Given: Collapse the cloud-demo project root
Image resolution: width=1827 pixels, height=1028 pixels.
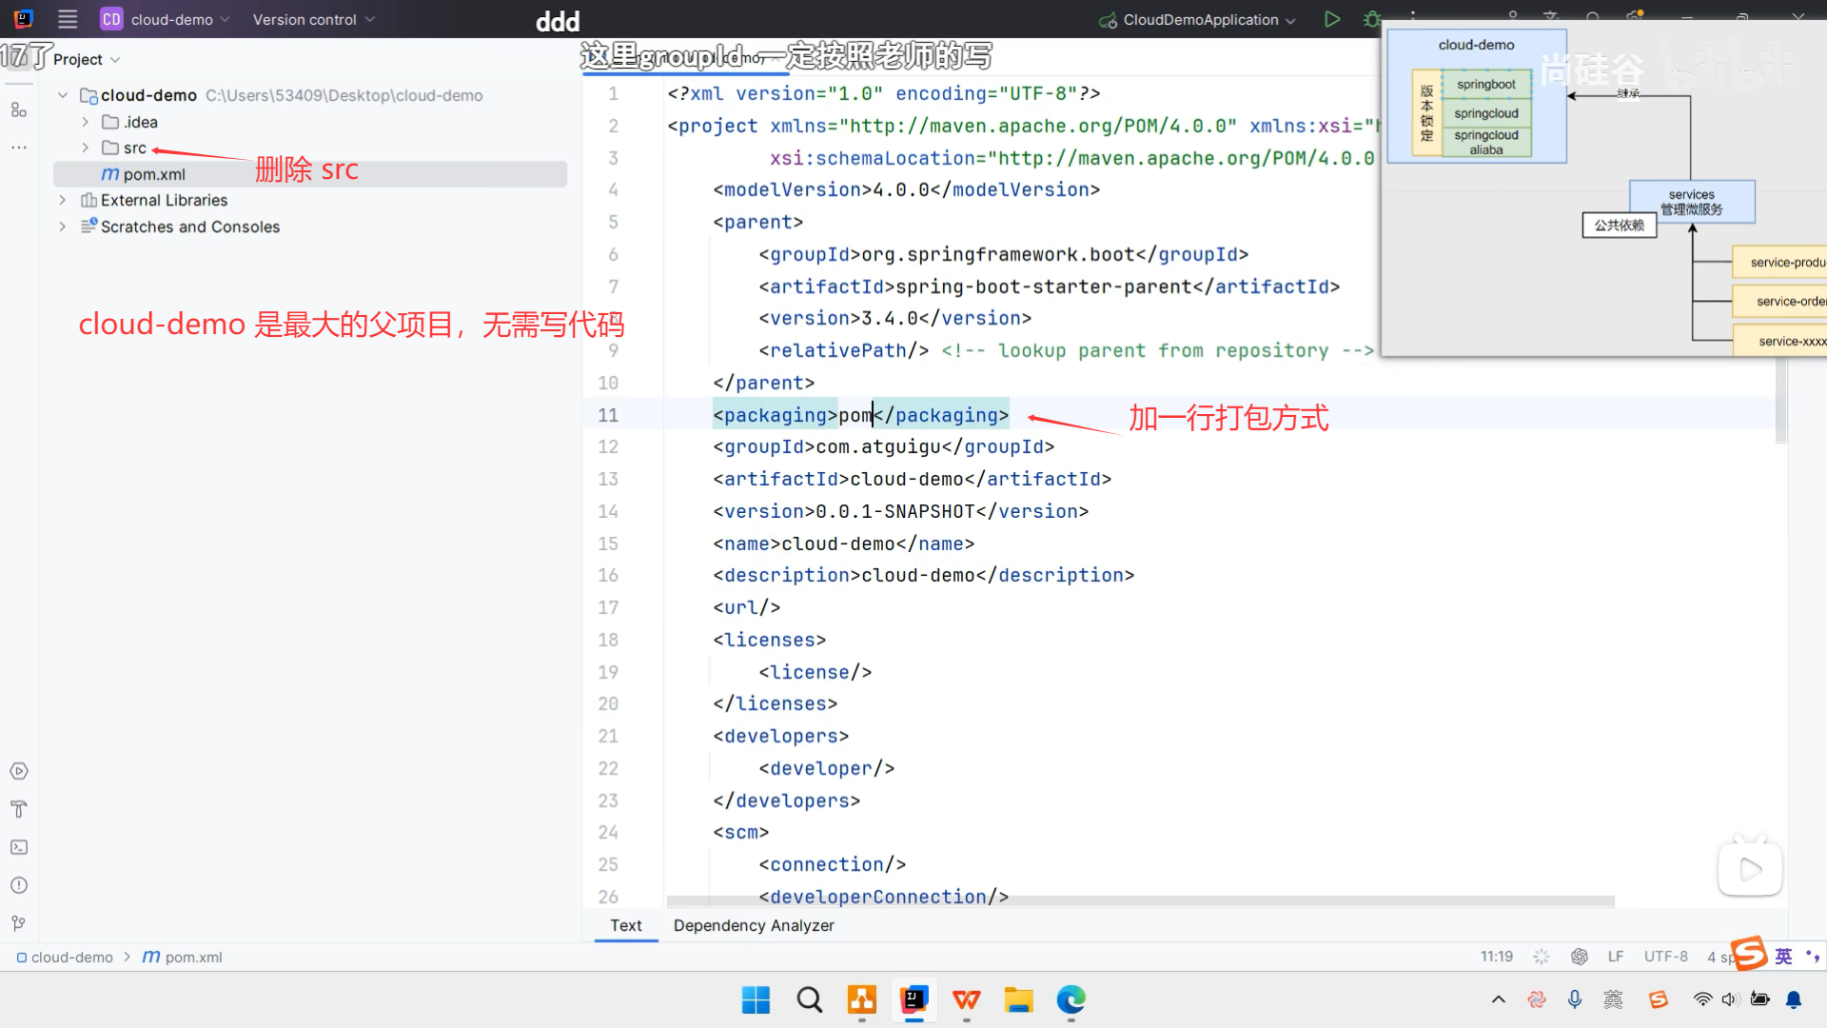Looking at the screenshot, I should click(63, 95).
